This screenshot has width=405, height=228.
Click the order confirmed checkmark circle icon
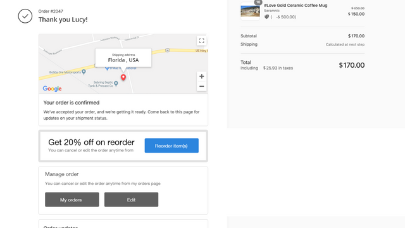[x=25, y=16]
